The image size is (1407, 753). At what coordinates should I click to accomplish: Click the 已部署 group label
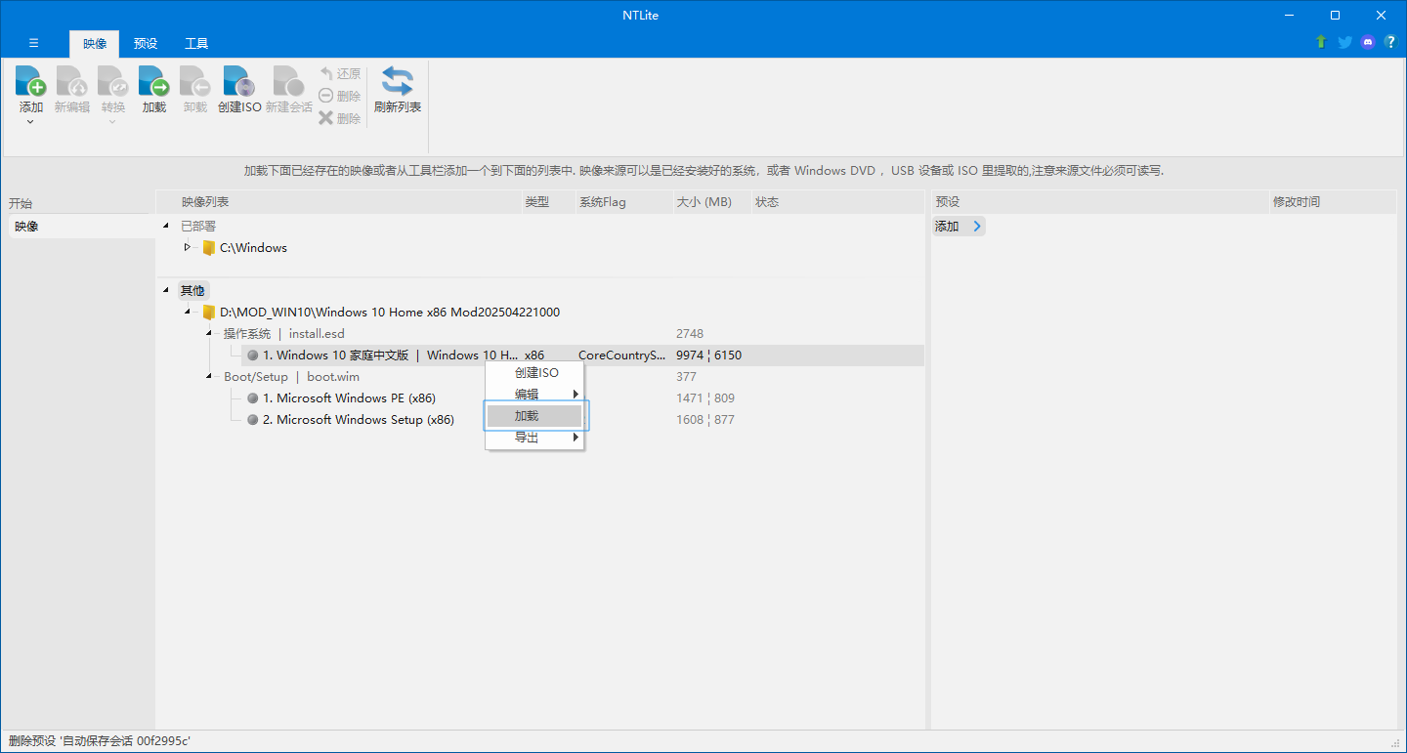pyautogui.click(x=198, y=227)
